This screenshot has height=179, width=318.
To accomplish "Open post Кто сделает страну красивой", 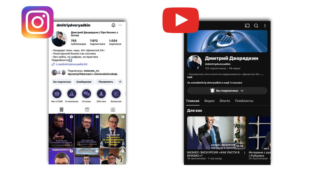I will [x=87, y=131].
